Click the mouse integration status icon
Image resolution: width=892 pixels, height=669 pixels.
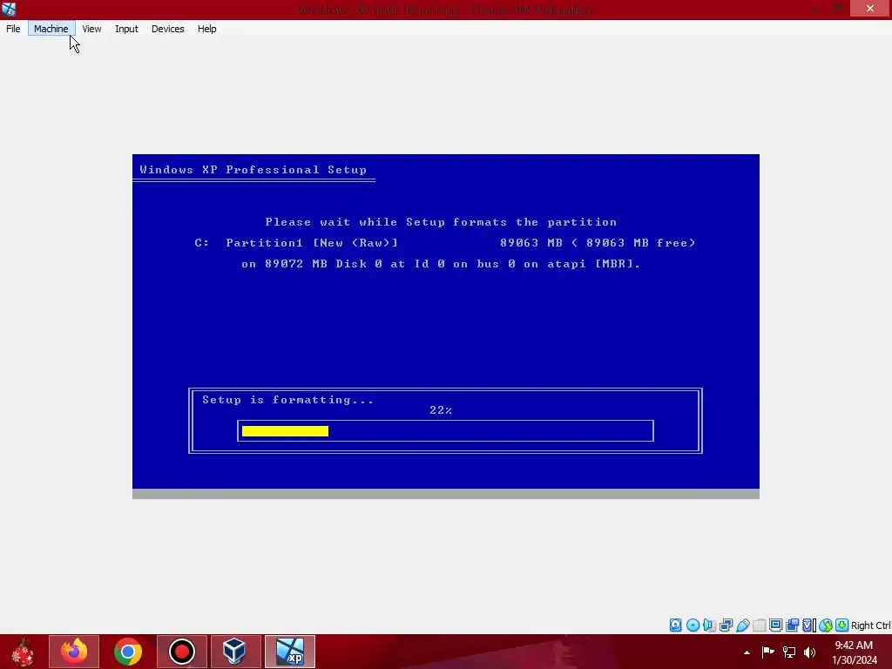826,625
